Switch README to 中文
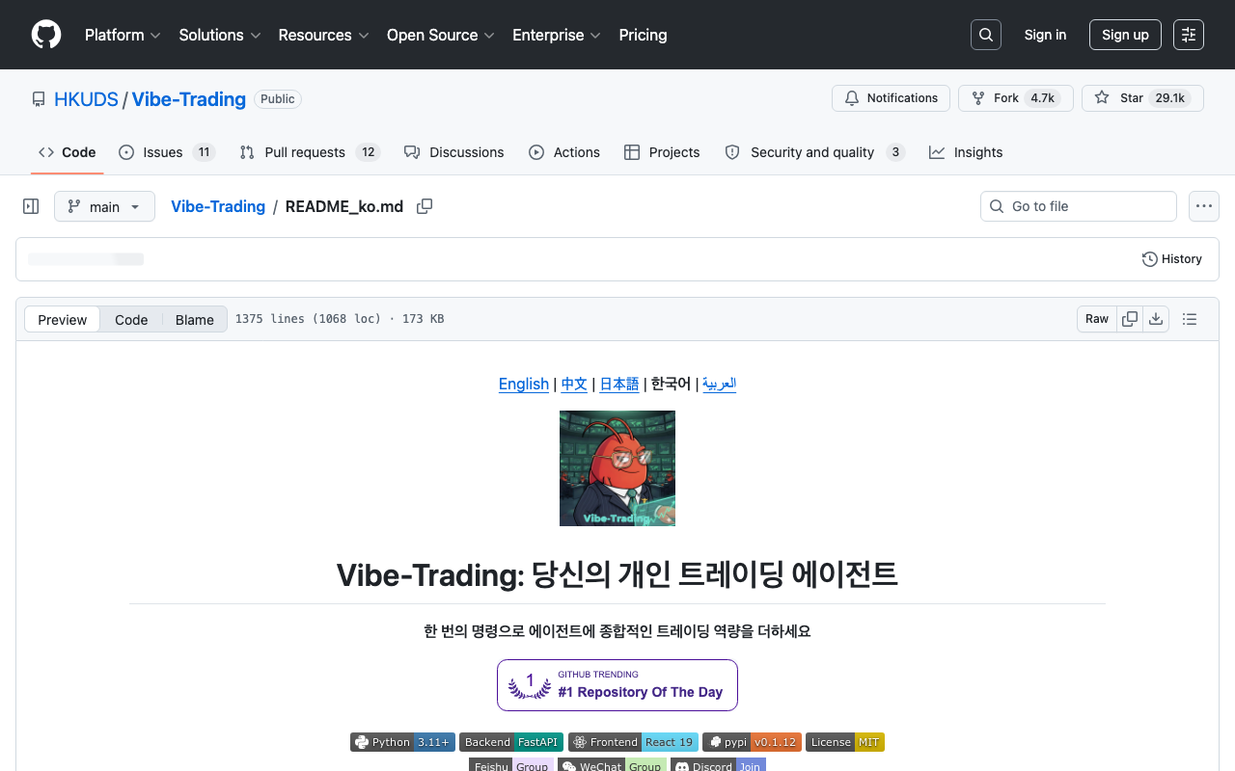 (574, 384)
